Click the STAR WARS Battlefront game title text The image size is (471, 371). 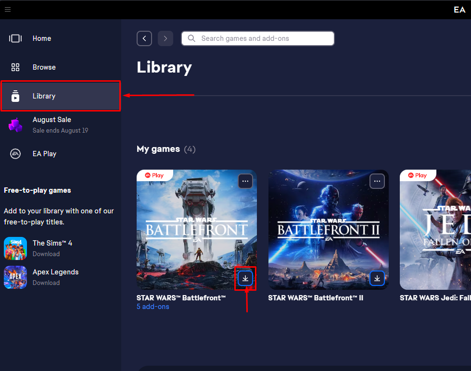point(181,298)
